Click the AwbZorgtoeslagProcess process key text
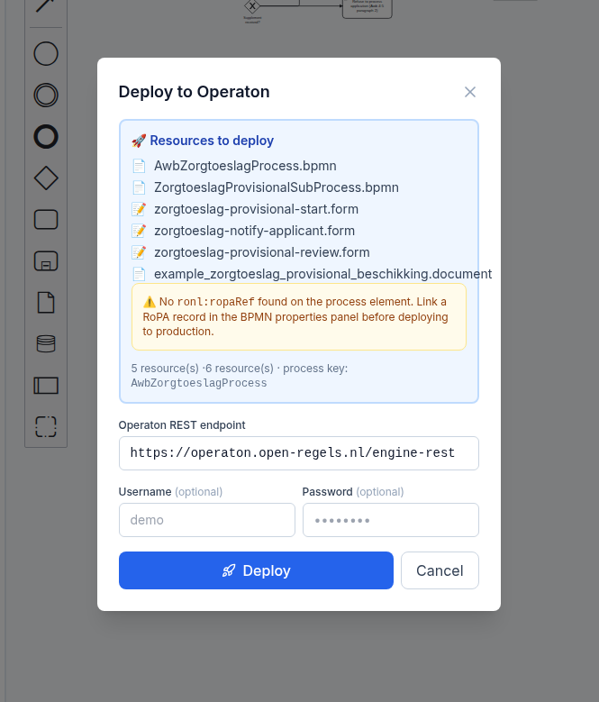The width and height of the screenshot is (599, 702). point(199,383)
